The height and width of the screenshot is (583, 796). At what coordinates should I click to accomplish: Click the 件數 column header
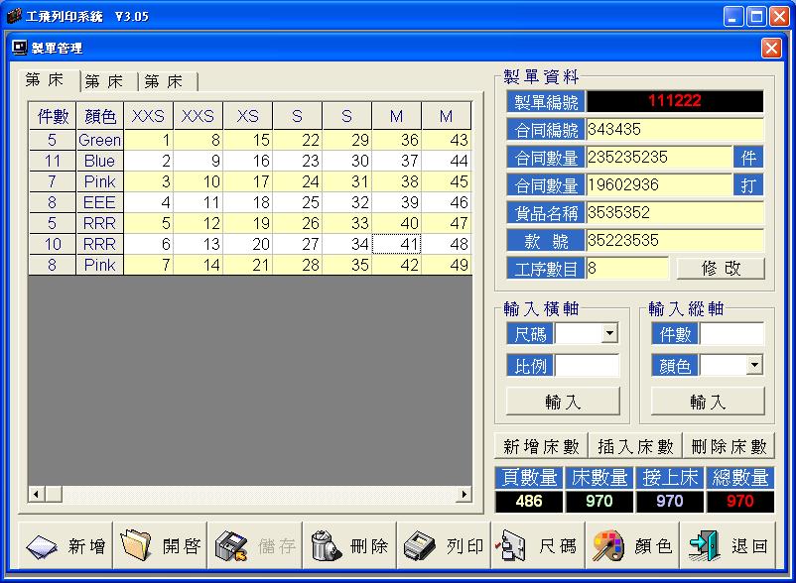pos(53,116)
